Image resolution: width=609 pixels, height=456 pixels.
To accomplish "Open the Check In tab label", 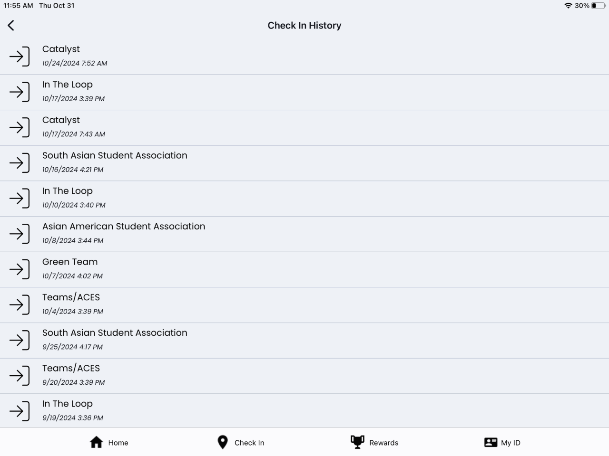I will pos(249,443).
